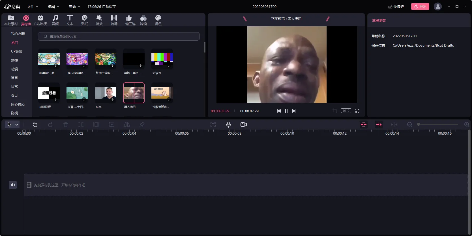Screen dimensions: 472x236
Task: Enter fullscreen preview mode
Action: coord(357,111)
